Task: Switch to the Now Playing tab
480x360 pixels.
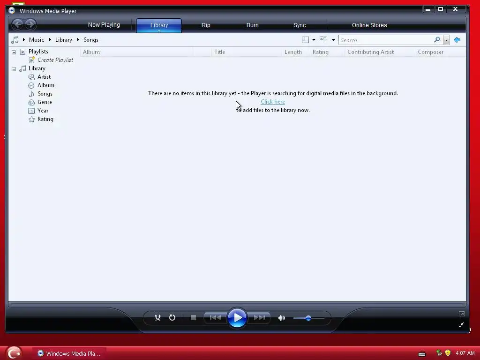Action: coord(104,25)
